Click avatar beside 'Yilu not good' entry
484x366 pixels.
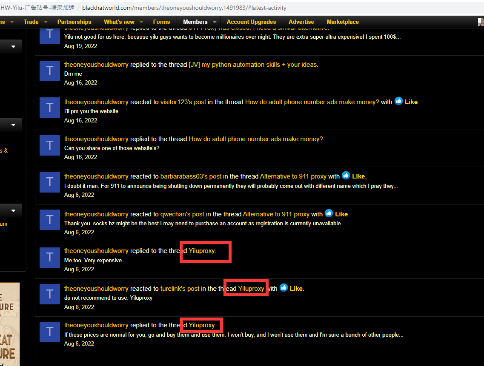pyautogui.click(x=50, y=37)
